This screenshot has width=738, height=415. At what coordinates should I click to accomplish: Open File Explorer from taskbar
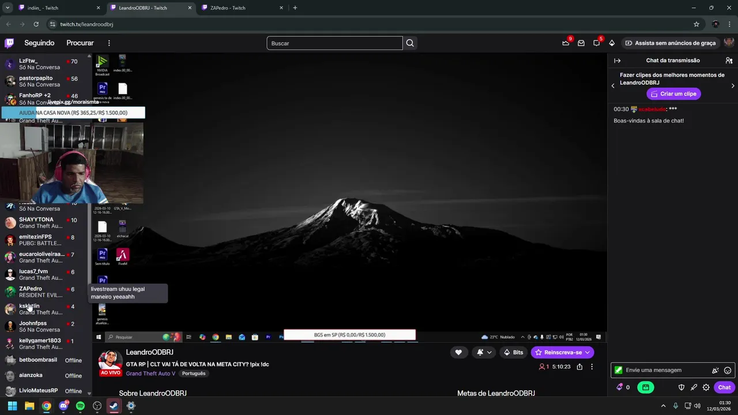(x=29, y=406)
